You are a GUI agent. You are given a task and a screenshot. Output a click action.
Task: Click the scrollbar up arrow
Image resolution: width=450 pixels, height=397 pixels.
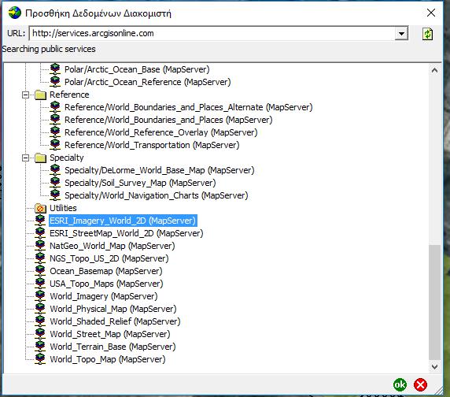[434, 70]
